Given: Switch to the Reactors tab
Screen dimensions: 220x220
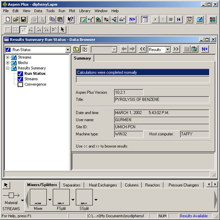Looking at the screenshot, I should click(152, 185).
